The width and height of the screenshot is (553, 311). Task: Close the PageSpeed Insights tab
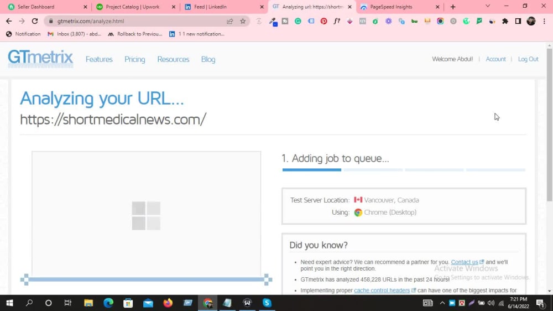(x=437, y=7)
